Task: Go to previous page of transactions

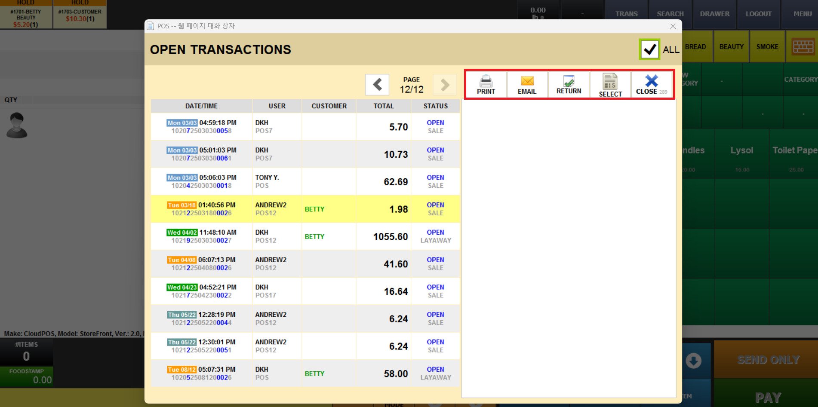Action: [x=377, y=85]
